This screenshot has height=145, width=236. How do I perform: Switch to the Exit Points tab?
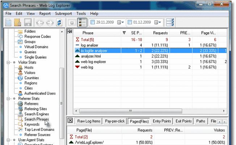click(184, 121)
